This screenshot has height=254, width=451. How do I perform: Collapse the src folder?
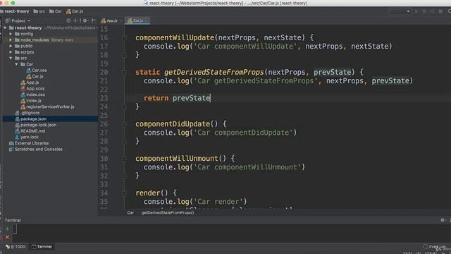click(x=11, y=58)
